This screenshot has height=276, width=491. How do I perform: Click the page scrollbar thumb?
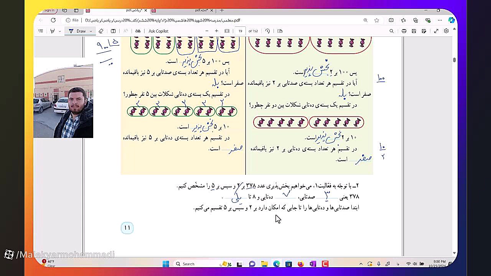click(455, 60)
